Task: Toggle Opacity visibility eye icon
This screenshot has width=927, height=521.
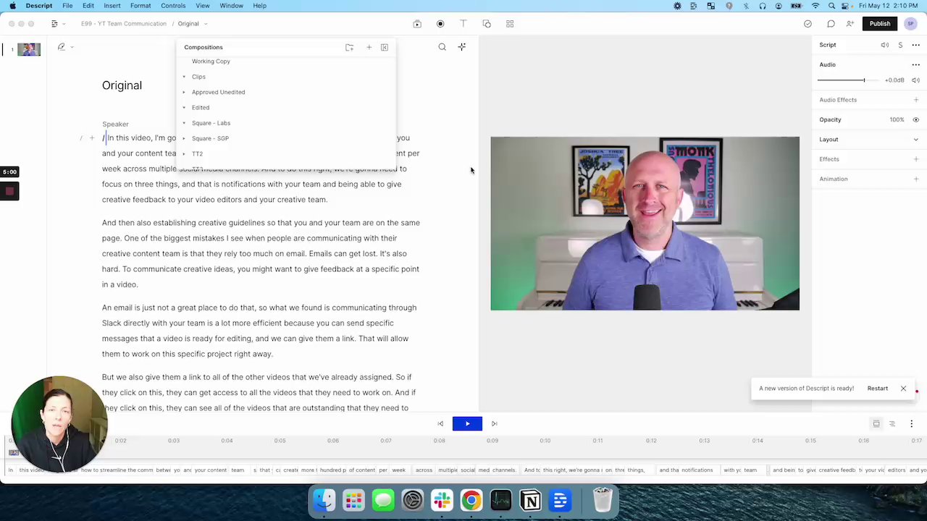Action: [916, 120]
